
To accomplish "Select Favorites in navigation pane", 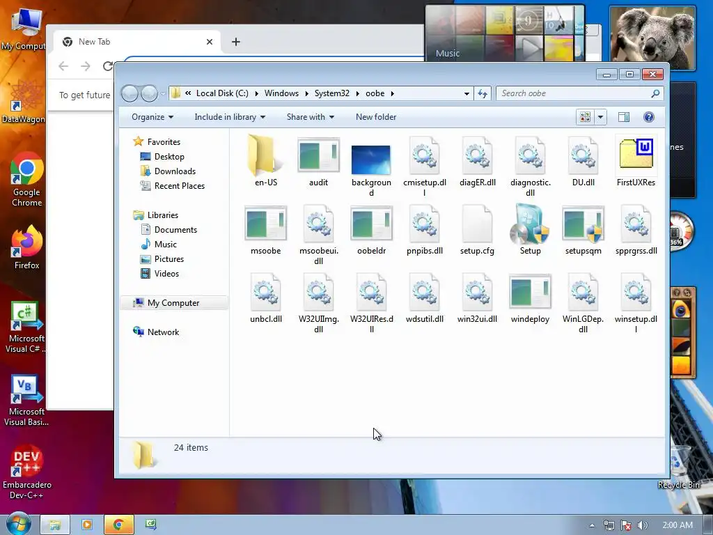I will coord(157,142).
